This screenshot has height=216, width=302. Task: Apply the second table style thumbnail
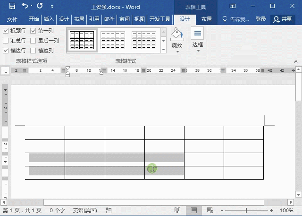pos(113,40)
